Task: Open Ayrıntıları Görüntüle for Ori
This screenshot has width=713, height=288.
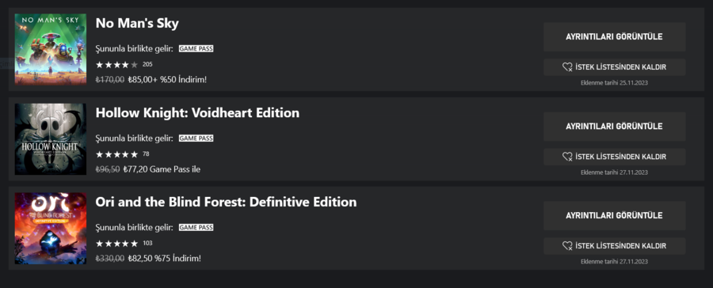Action: pyautogui.click(x=614, y=215)
